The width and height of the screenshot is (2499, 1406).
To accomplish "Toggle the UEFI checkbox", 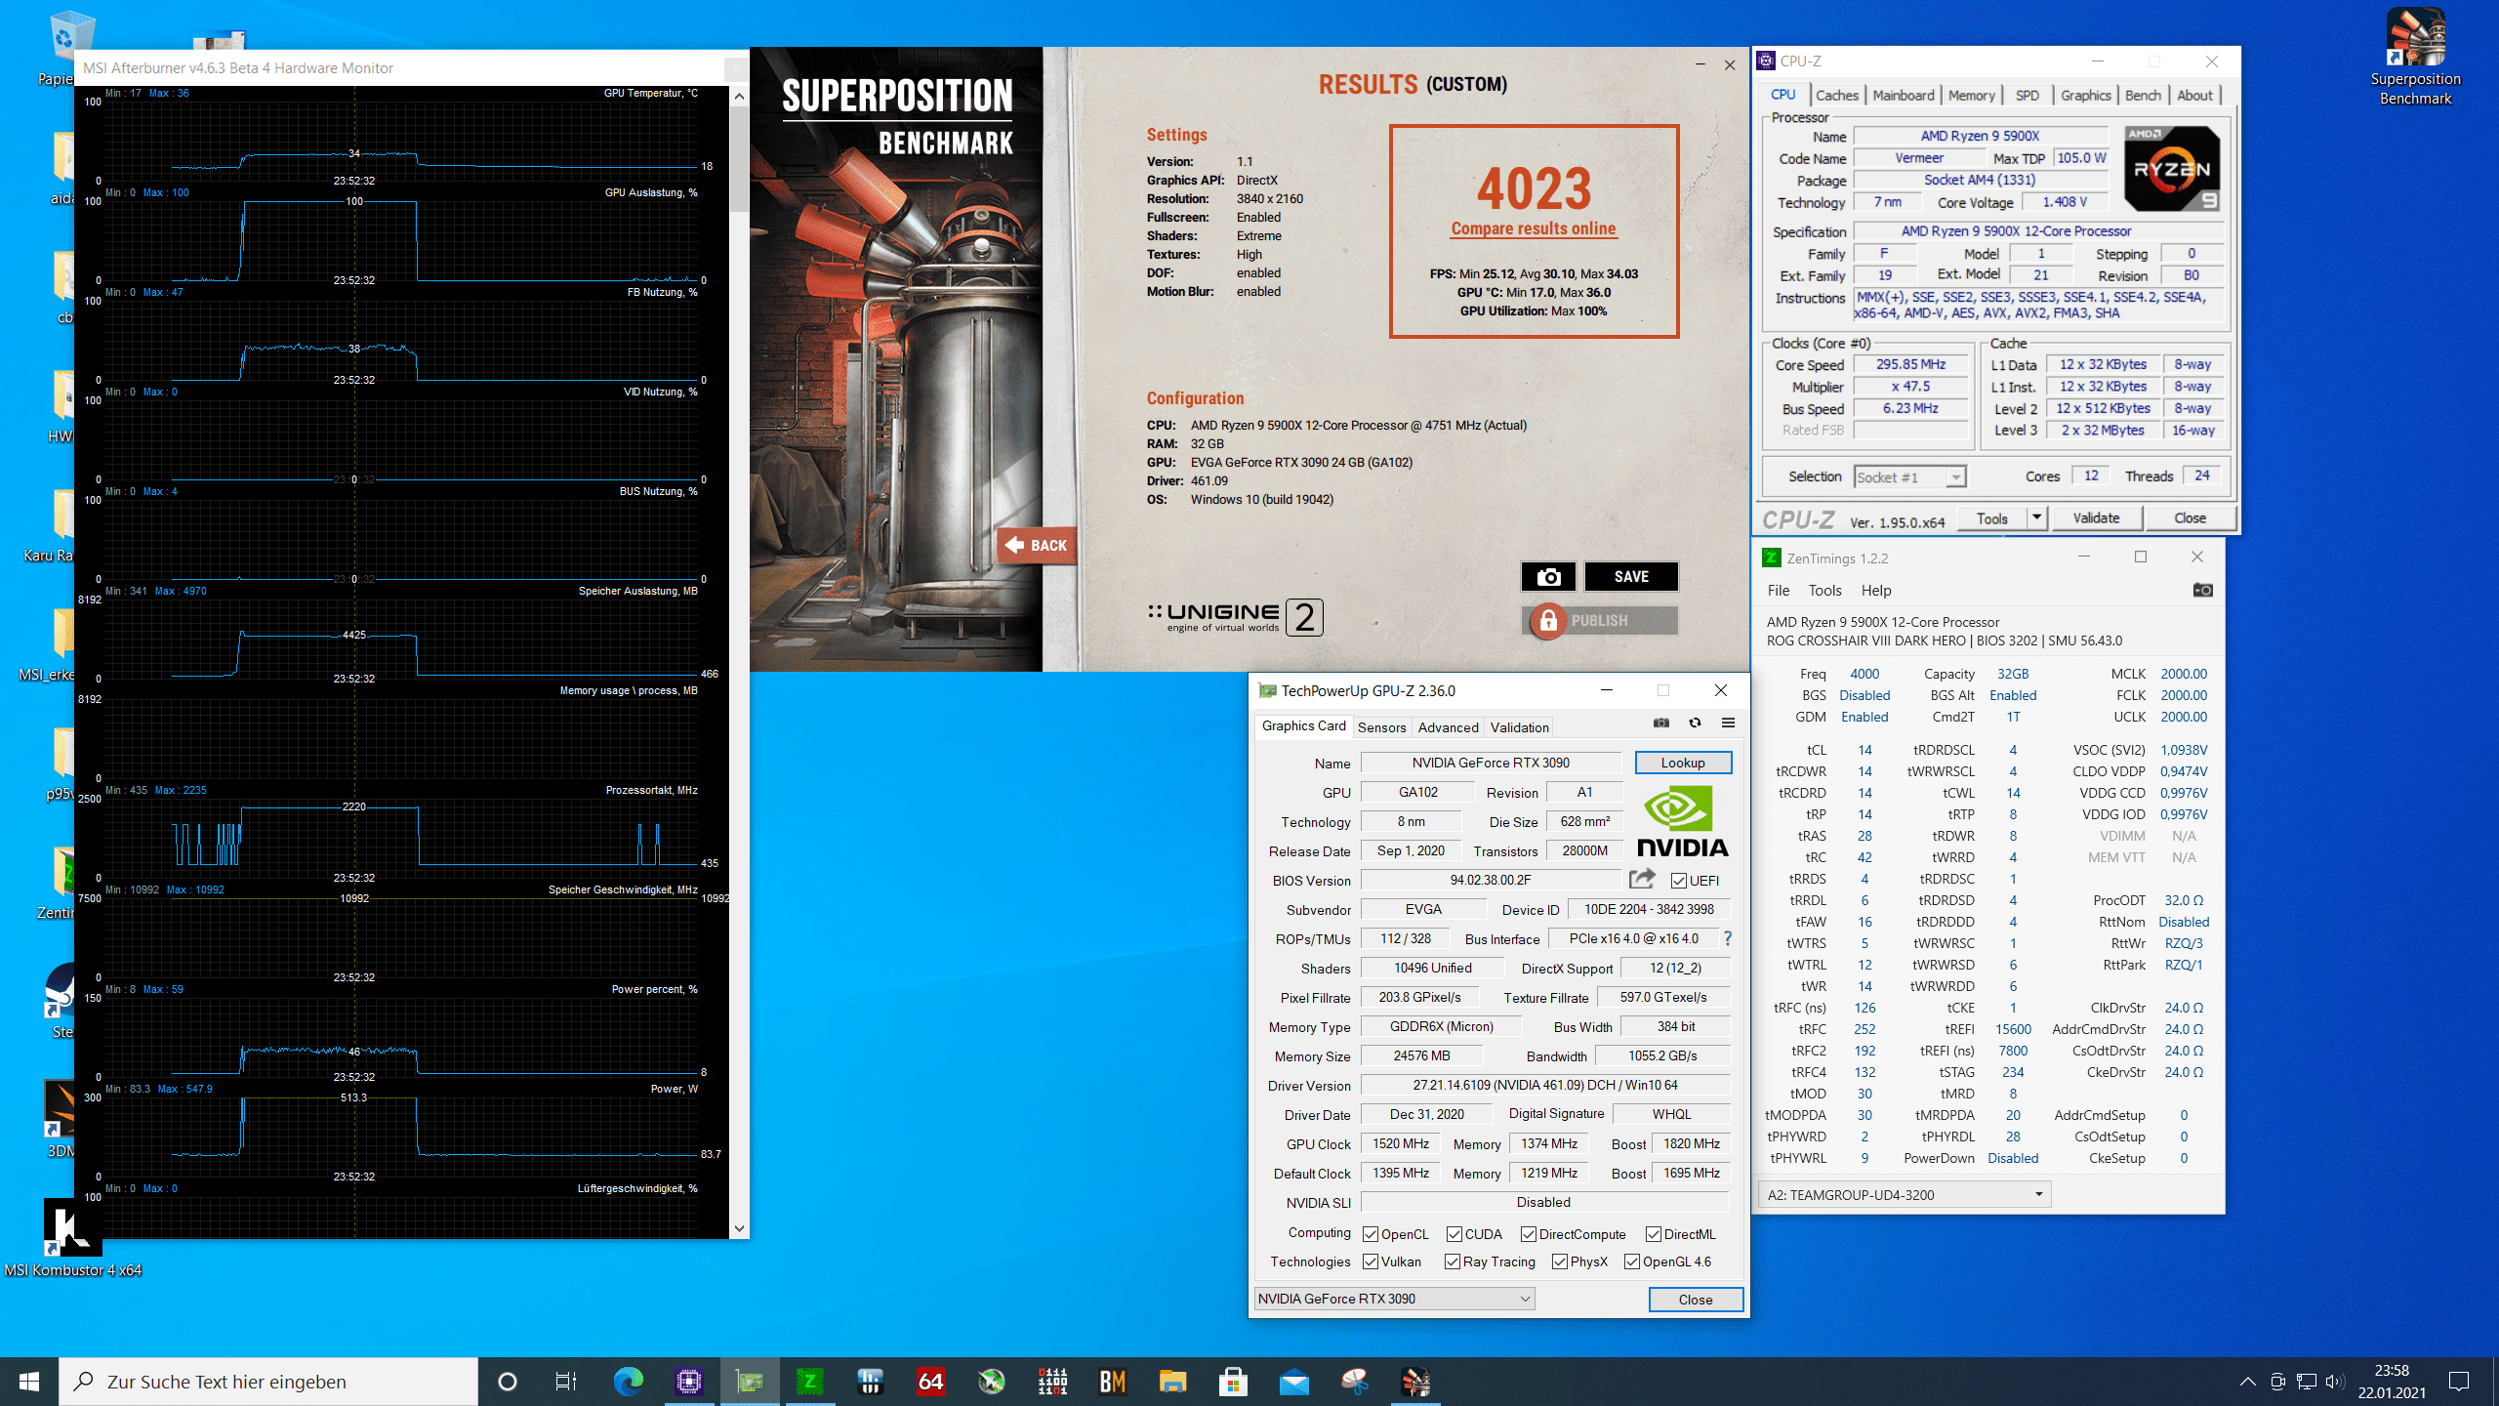I will (1679, 881).
